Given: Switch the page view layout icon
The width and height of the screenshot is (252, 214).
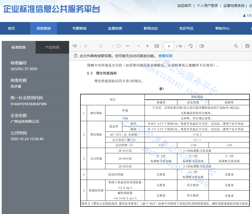Looking at the screenshot, I should point(202,46).
